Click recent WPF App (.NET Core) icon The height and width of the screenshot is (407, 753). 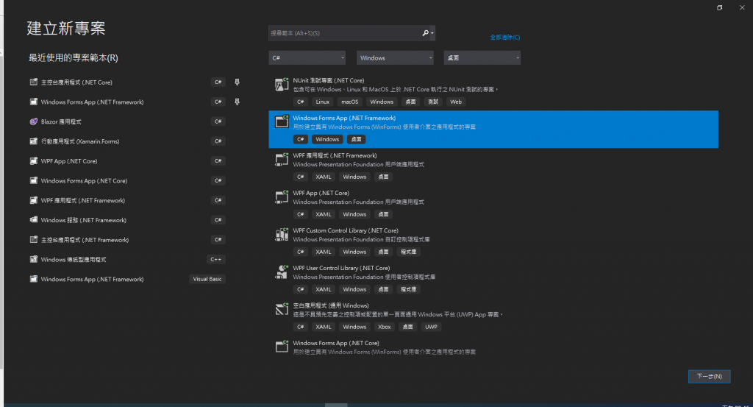(34, 161)
